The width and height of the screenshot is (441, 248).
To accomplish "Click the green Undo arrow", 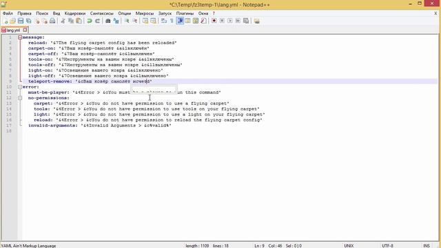I will tap(90, 21).
